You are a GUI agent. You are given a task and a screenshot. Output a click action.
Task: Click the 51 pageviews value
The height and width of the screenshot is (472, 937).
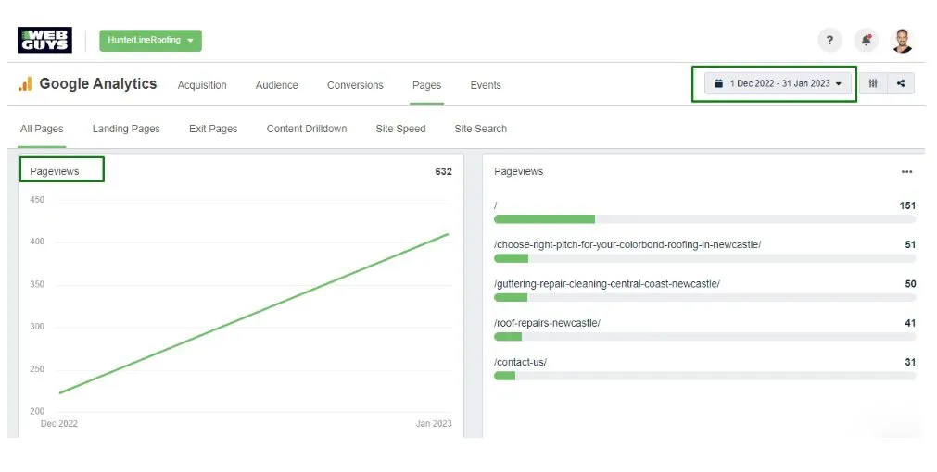[x=910, y=244]
